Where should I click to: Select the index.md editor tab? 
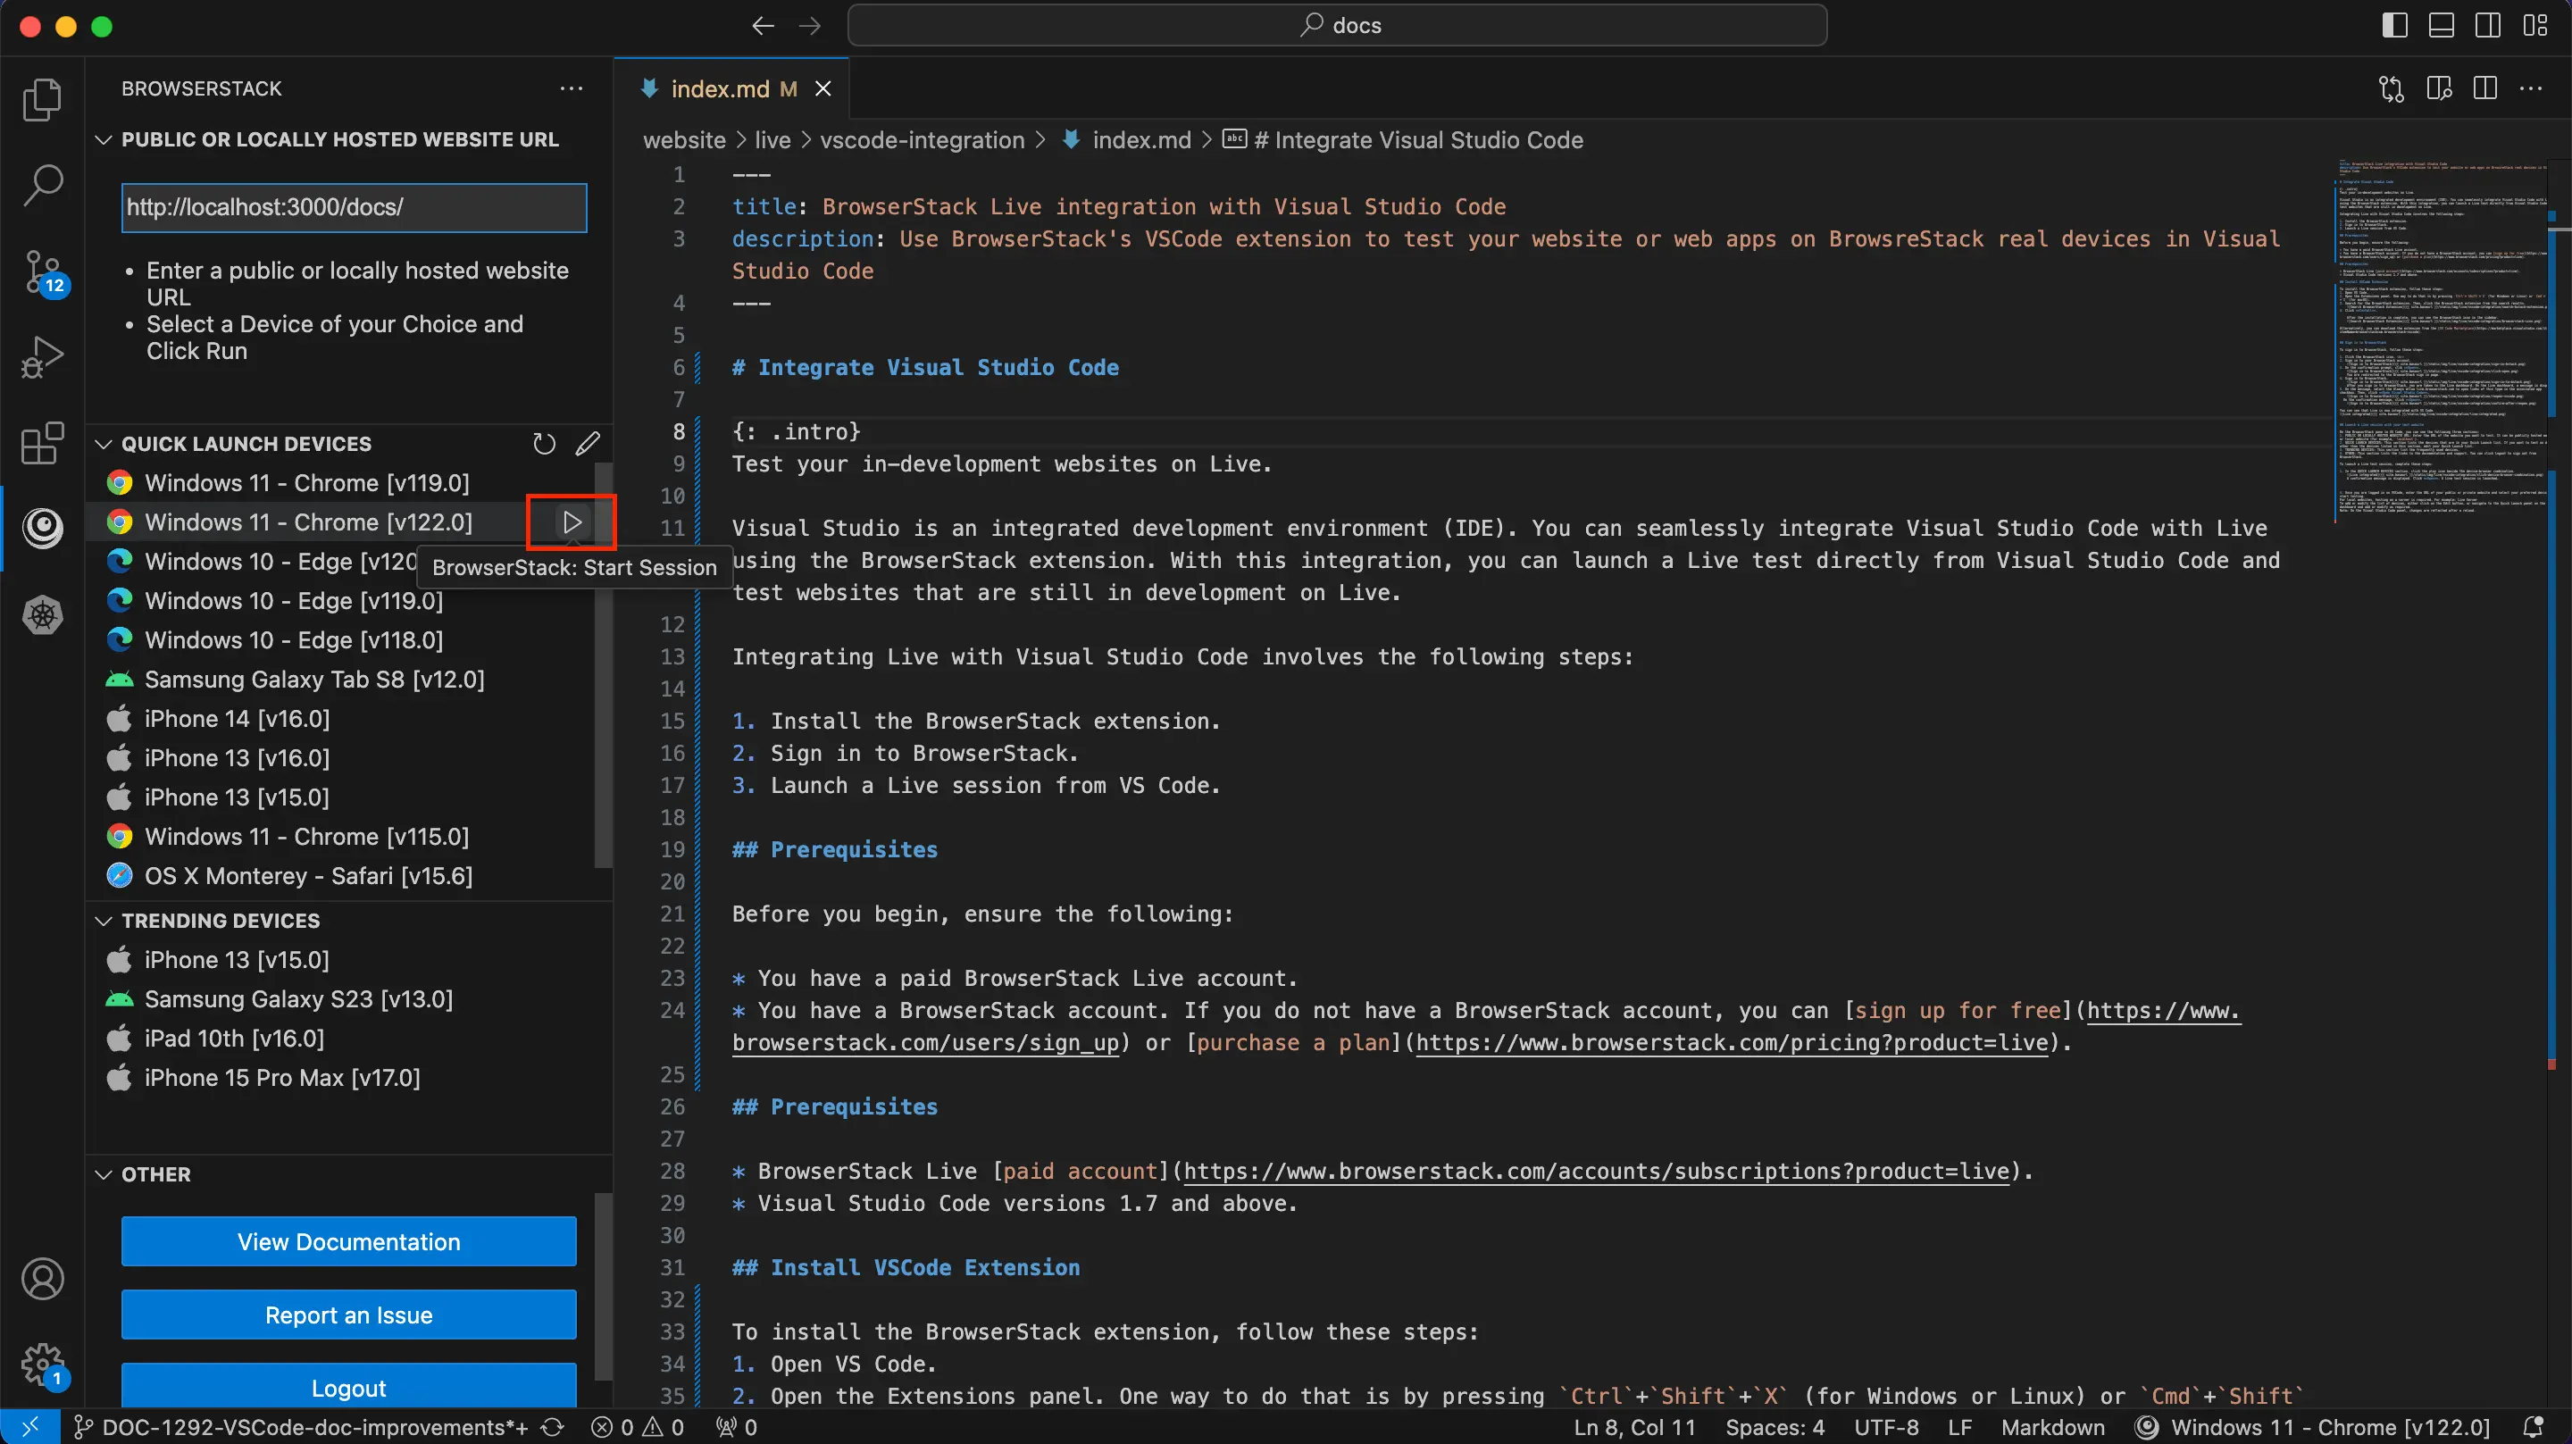(720, 89)
